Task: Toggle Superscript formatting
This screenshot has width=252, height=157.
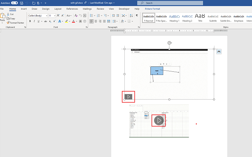Action: click(54, 21)
